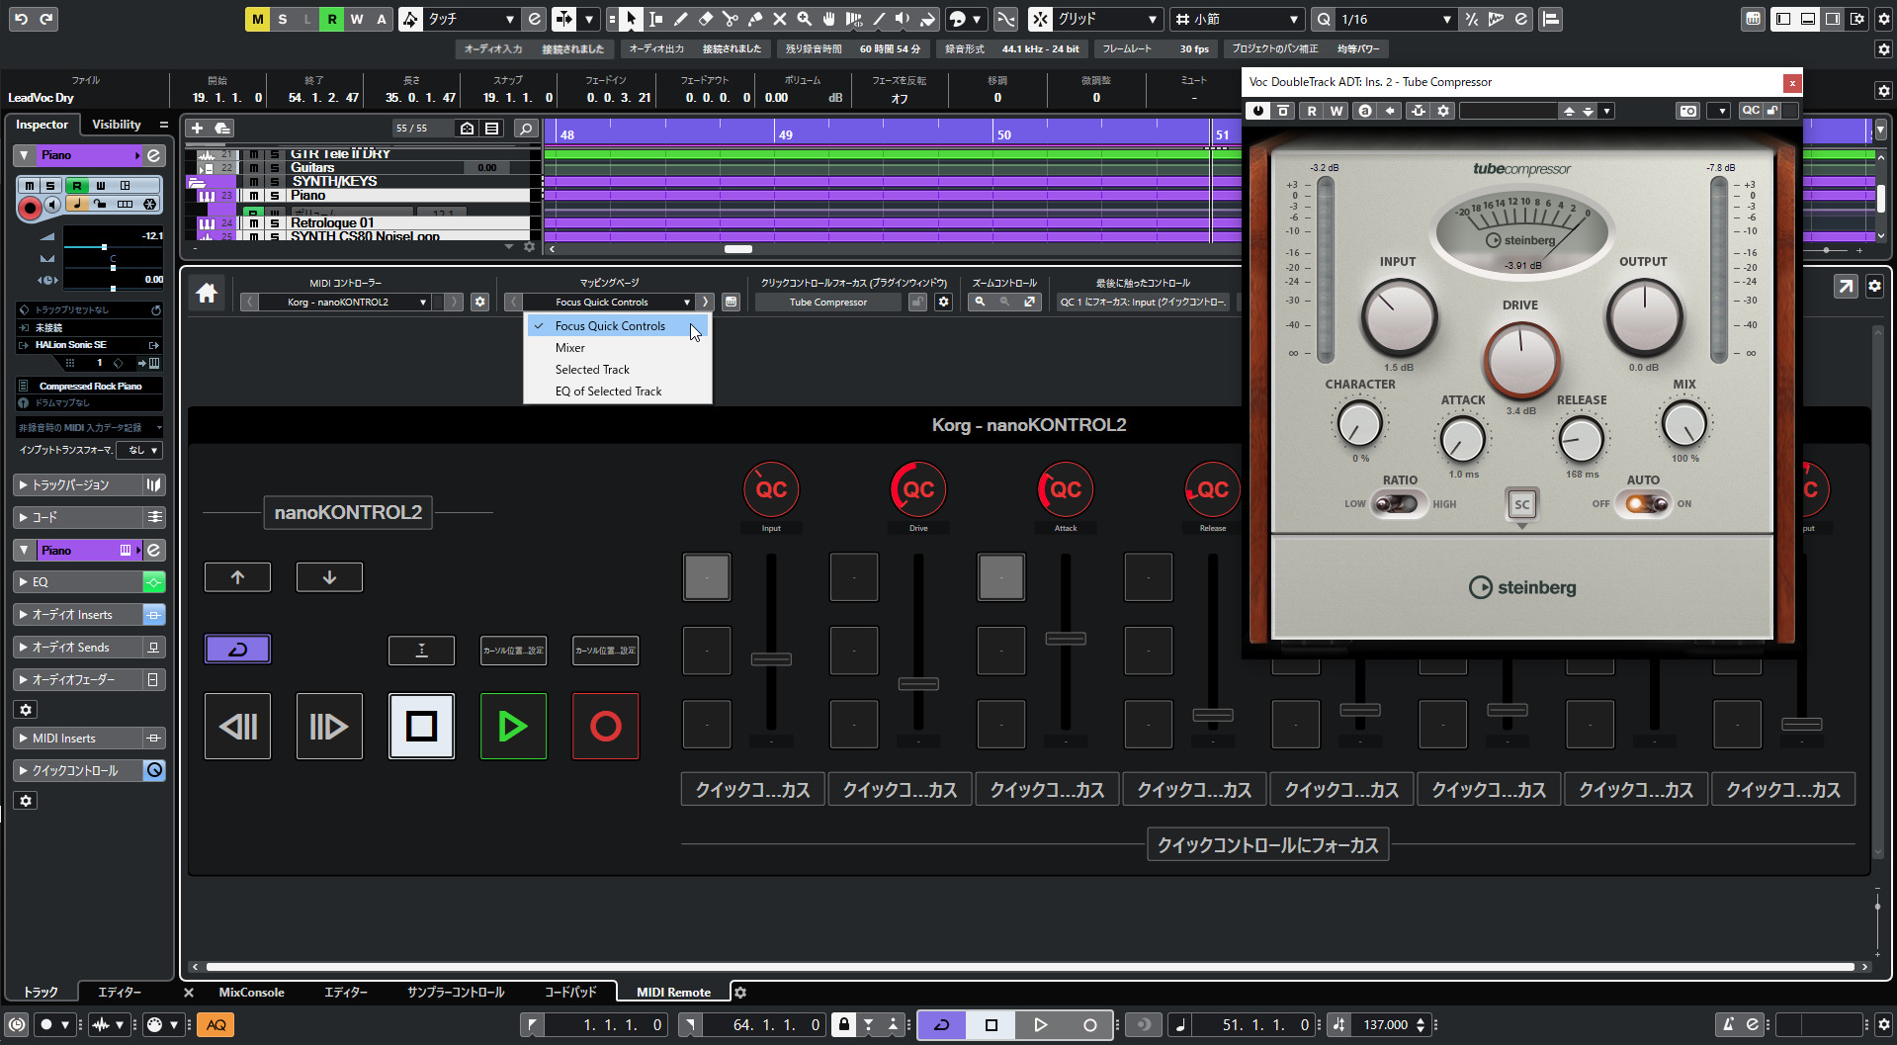Select the Split (scissors) tool
This screenshot has height=1045, width=1897.
point(732,19)
